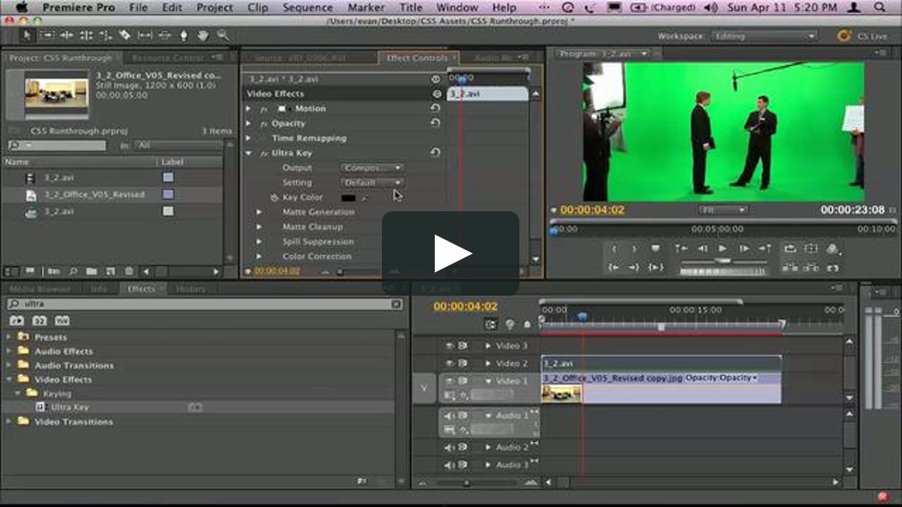The height and width of the screenshot is (507, 902).
Task: Toggle Safe Margins in Program monitor
Action: pyautogui.click(x=811, y=249)
